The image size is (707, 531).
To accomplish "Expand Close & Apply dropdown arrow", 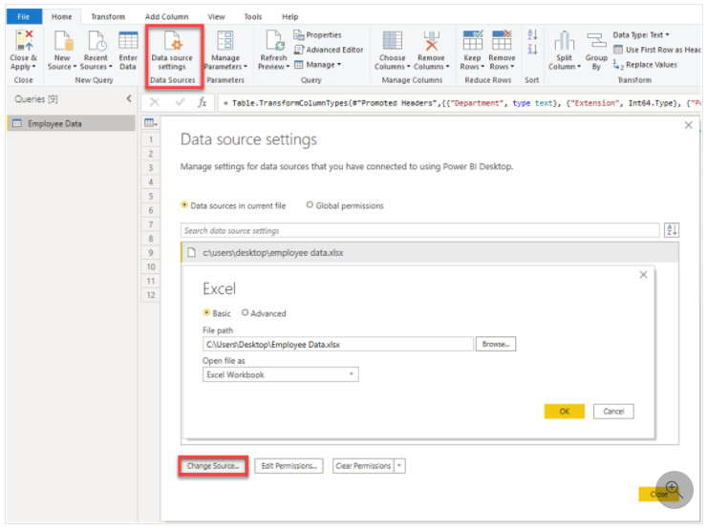I will tap(33, 67).
